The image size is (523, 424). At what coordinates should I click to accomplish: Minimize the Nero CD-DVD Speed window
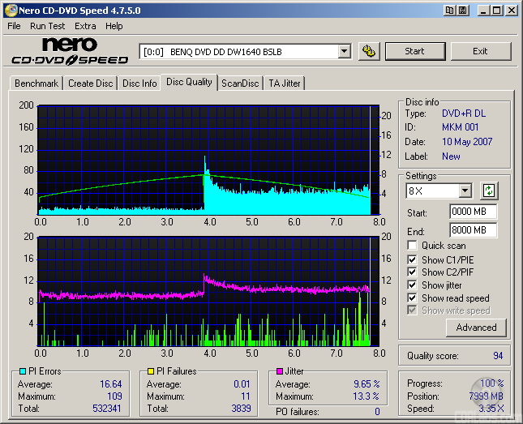pos(482,11)
